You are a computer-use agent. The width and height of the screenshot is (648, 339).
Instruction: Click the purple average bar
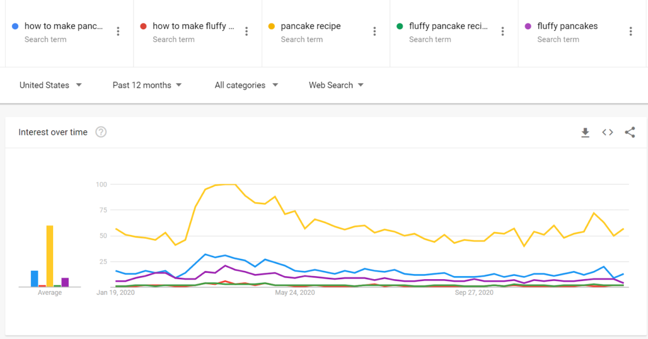(x=65, y=282)
